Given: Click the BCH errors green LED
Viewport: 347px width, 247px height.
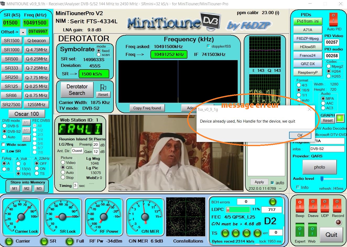Looking at the screenshot, I should (273, 202).
